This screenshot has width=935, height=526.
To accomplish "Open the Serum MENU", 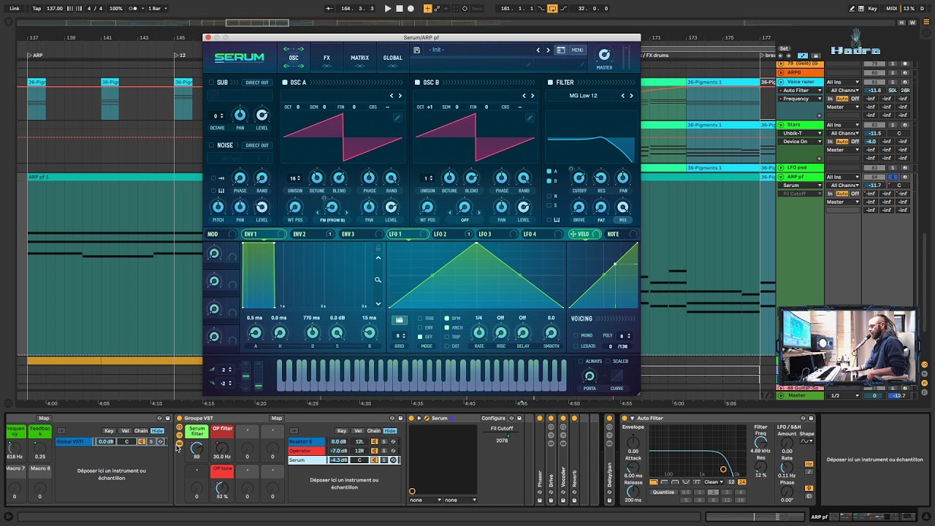I will (577, 50).
